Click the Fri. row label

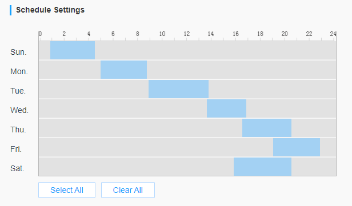[x=16, y=149]
